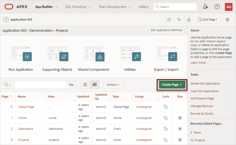Open the Export / Import icon

(x=167, y=54)
